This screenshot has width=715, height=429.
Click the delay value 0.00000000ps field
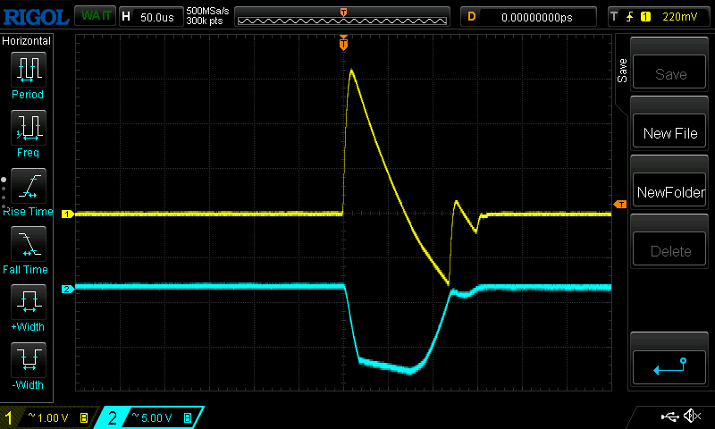click(x=536, y=16)
